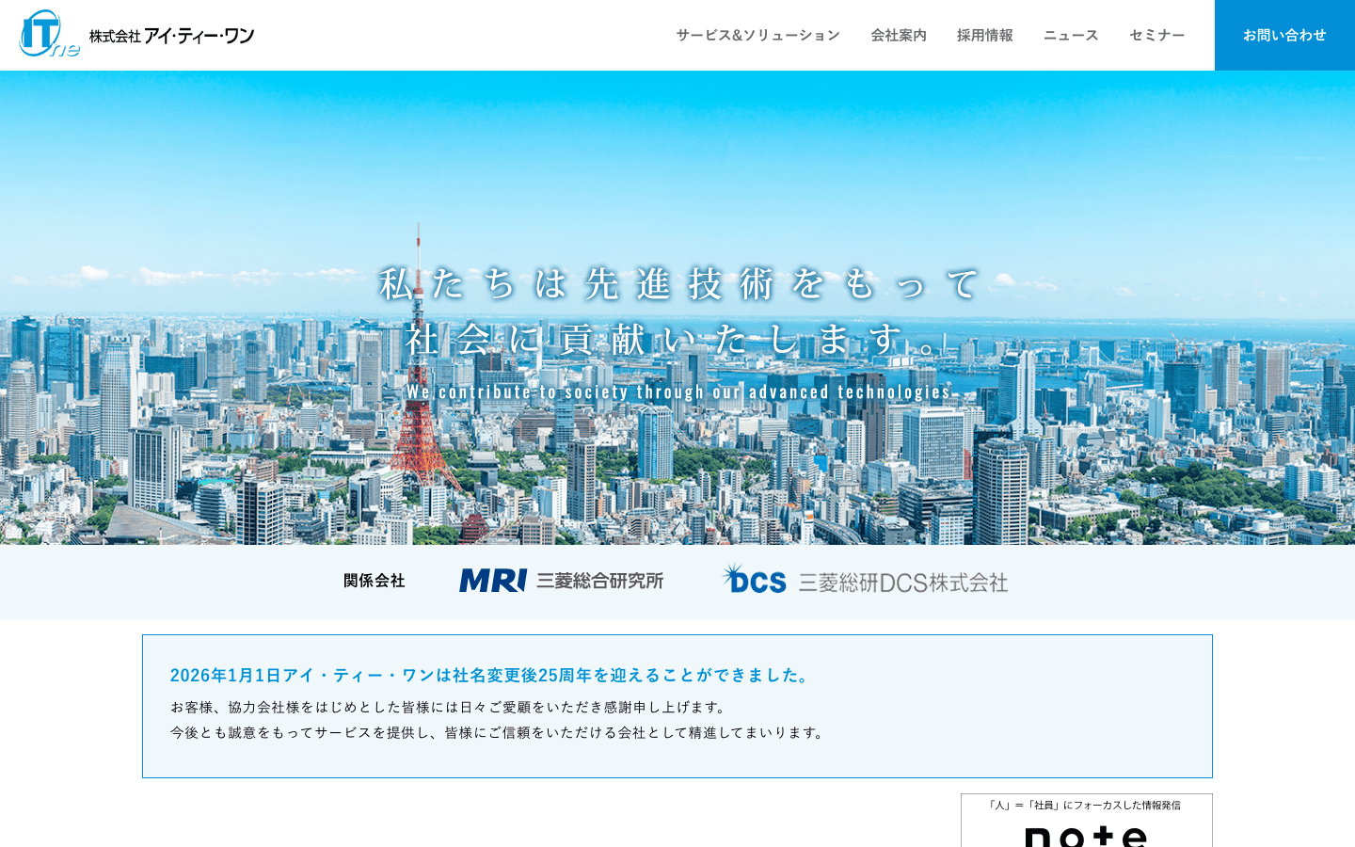Open セミナー navigation item
Screen dimensions: 1355x847
click(x=1157, y=35)
